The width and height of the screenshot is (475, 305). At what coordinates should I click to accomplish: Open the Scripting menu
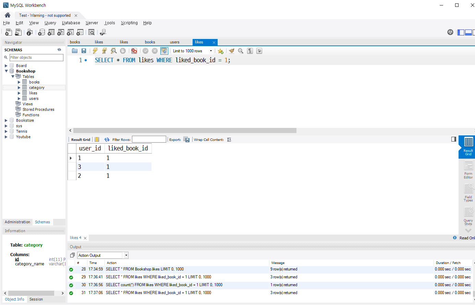tap(129, 23)
